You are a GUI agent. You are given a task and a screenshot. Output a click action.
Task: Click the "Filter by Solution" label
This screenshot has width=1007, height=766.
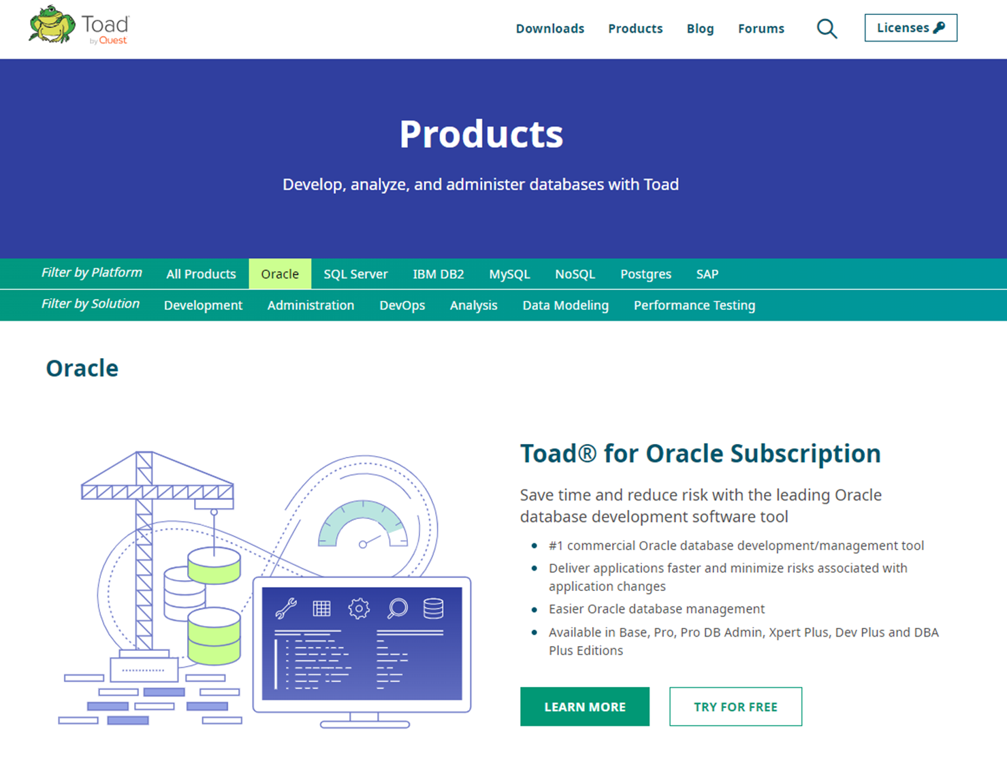point(90,304)
